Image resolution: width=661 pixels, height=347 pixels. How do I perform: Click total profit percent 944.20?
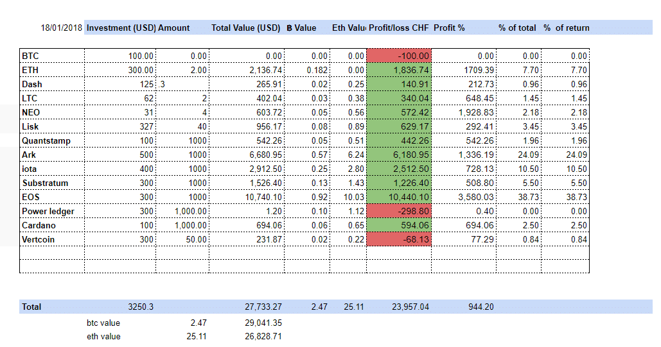pos(481,307)
